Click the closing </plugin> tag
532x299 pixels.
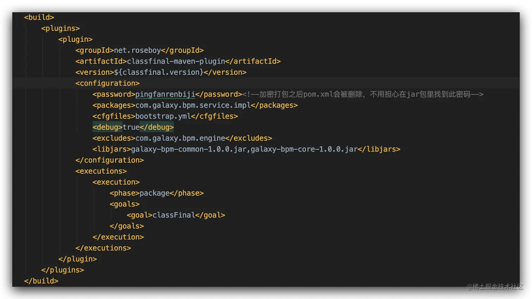click(x=78, y=259)
